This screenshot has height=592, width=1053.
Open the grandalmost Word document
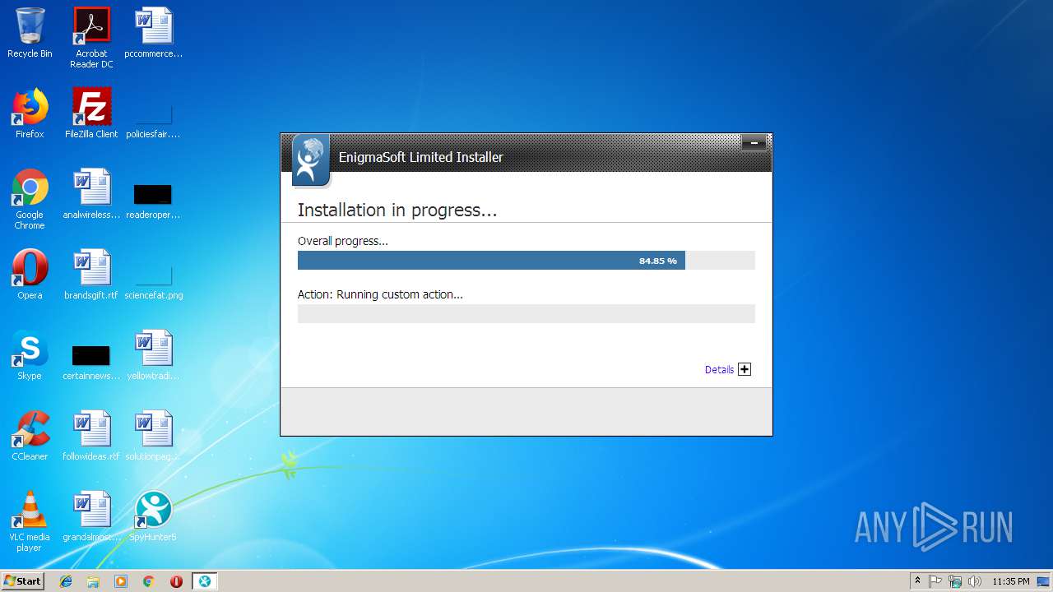(91, 516)
